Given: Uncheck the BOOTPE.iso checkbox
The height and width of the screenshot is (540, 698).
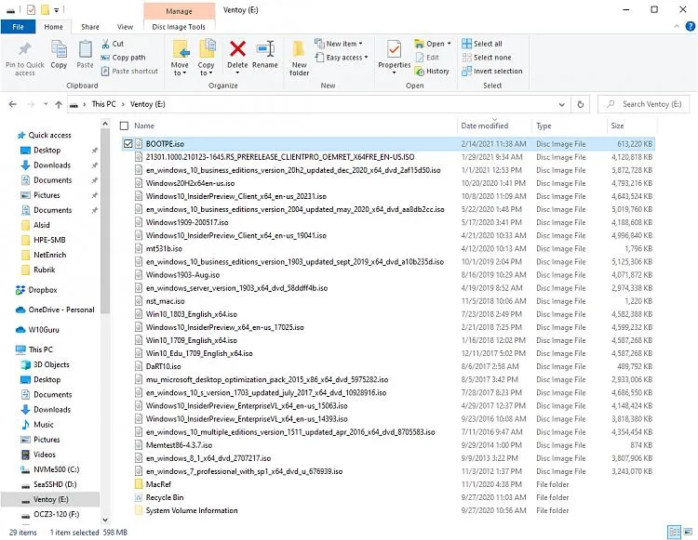Looking at the screenshot, I should click(128, 143).
